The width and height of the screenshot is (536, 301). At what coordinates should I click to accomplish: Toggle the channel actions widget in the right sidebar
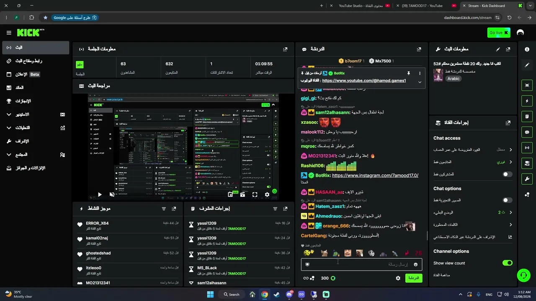527,163
